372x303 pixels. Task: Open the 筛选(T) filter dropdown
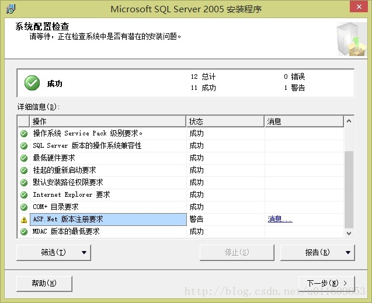click(x=54, y=252)
